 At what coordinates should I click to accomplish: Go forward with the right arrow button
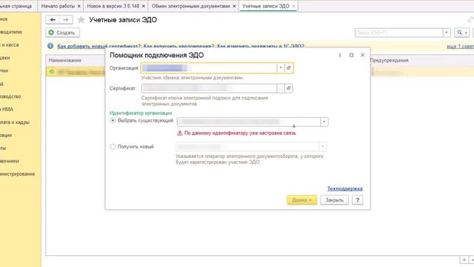66,20
